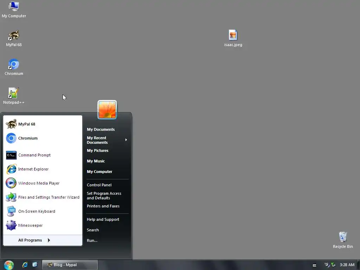Click keyboard icon in system tray
Image resolution: width=360 pixels, height=270 pixels.
315,265
